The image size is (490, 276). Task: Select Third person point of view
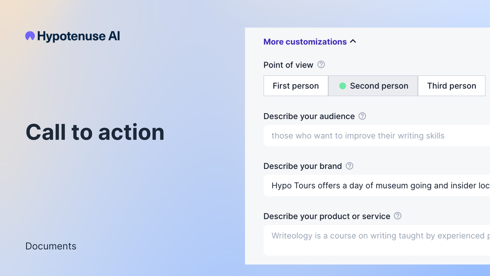(x=451, y=86)
